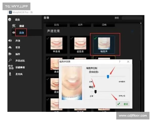Screen dimensions: 152x122
Task: Click the 反向 effect tab
Action: [57, 25]
